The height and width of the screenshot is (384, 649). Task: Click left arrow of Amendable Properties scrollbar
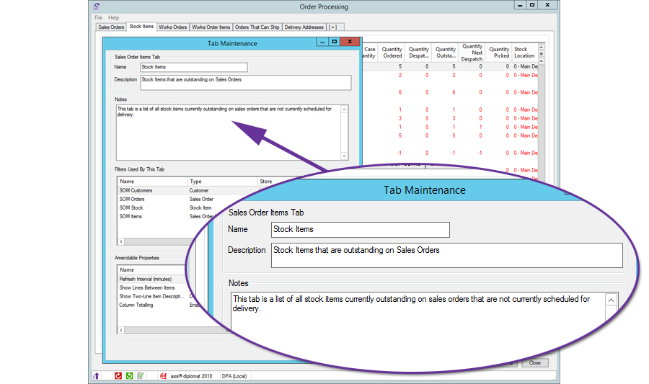click(121, 330)
